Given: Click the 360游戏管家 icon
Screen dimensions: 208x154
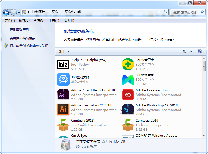Looking at the screenshot, I should [x=128, y=79].
